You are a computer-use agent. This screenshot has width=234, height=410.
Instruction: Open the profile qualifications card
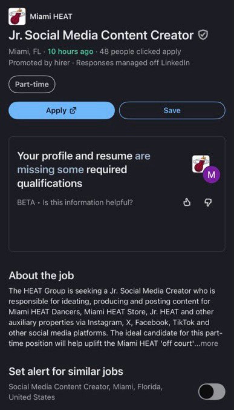[x=117, y=194]
